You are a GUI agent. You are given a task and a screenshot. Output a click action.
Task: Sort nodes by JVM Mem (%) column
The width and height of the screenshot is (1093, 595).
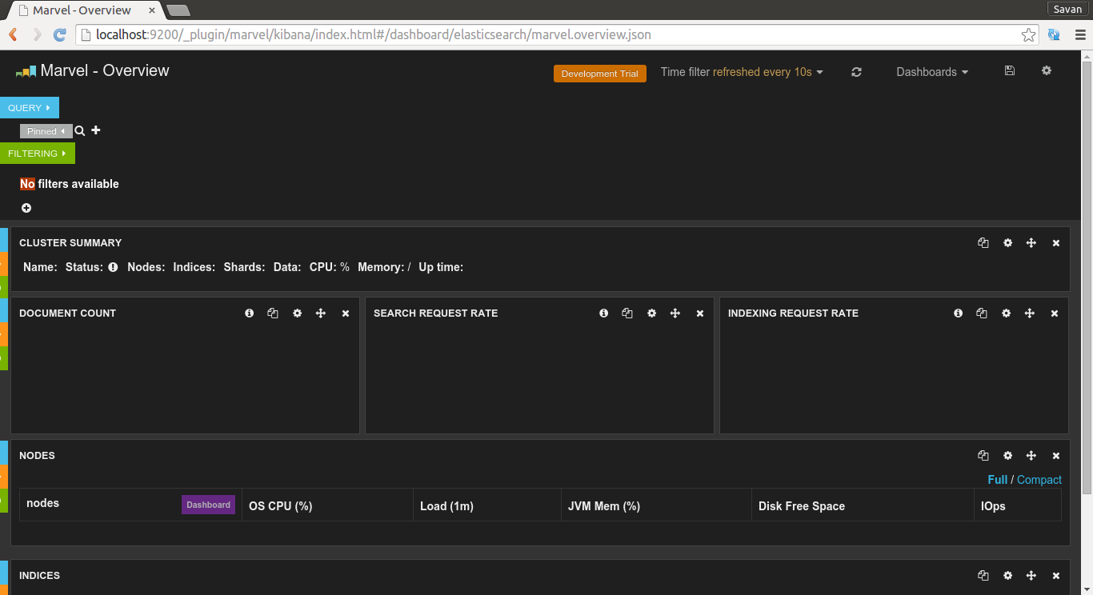coord(604,506)
